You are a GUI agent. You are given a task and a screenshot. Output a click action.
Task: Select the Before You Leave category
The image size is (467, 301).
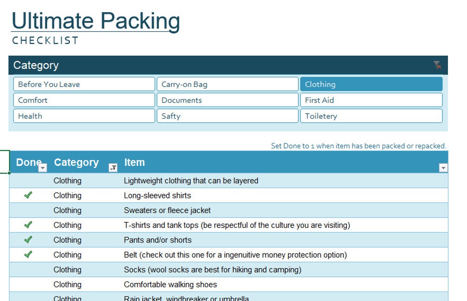tap(83, 84)
